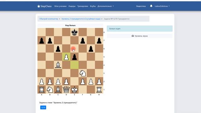Viewport: 201px width, 113px height.
Task: Select the black pawn on a7
Action: (x=42, y=40)
